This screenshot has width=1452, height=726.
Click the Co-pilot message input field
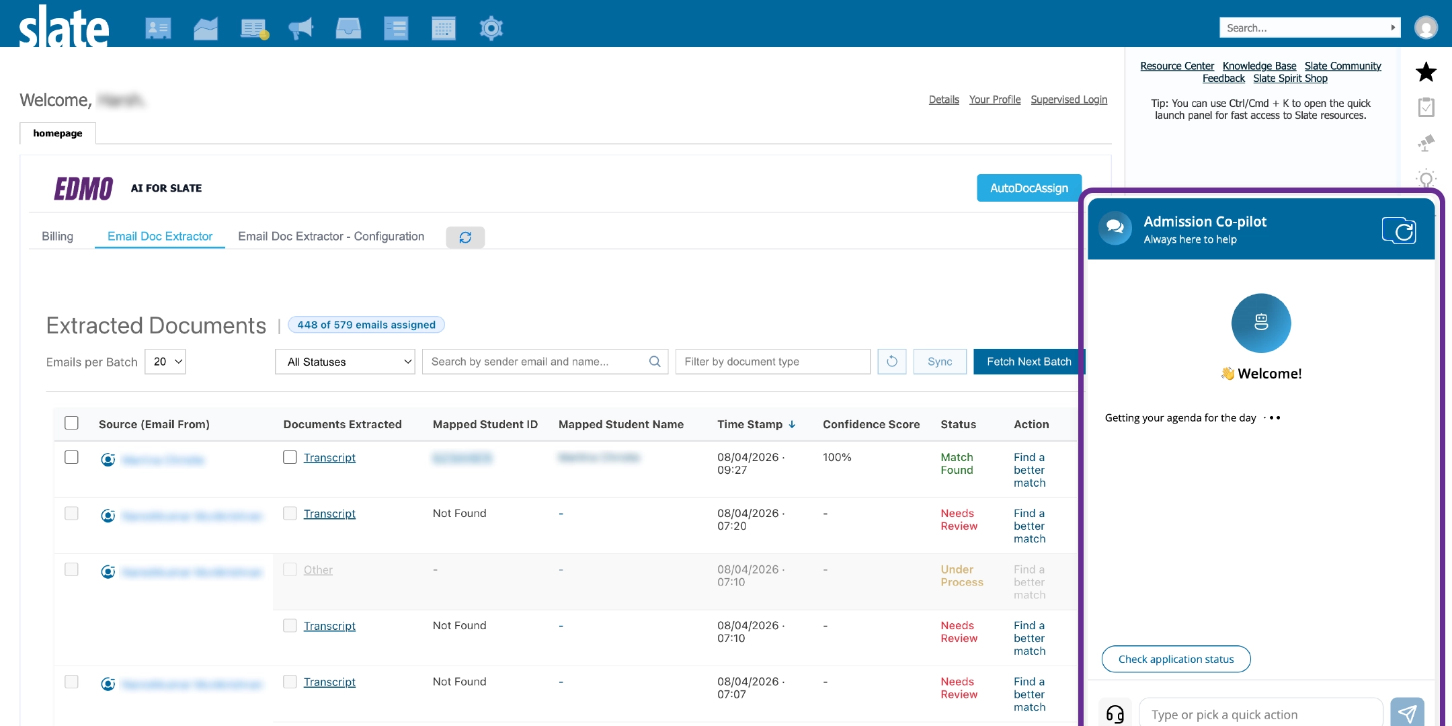point(1260,714)
